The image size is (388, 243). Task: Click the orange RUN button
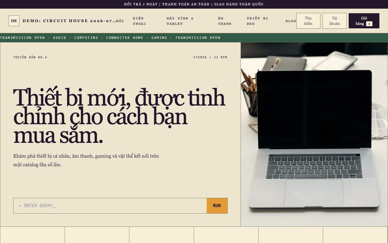tap(217, 206)
